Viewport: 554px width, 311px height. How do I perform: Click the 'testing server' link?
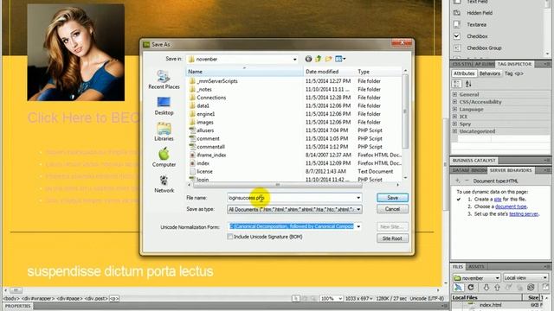(524, 214)
